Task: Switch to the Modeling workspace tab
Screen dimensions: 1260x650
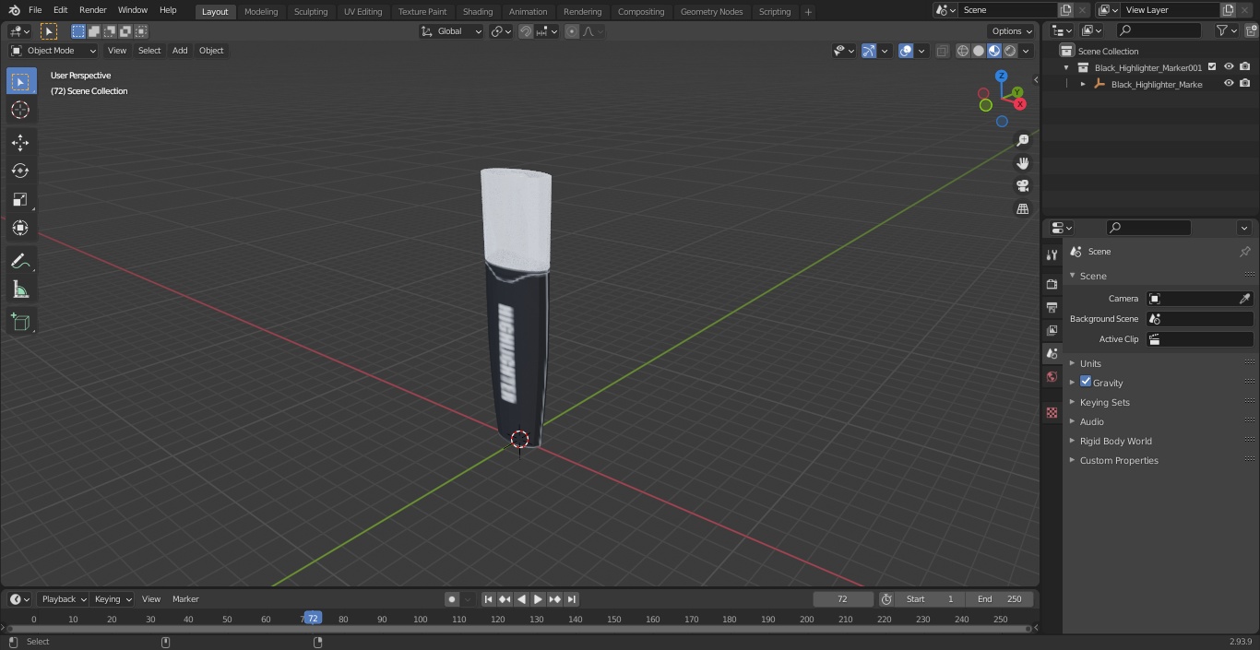Action: pos(261,11)
